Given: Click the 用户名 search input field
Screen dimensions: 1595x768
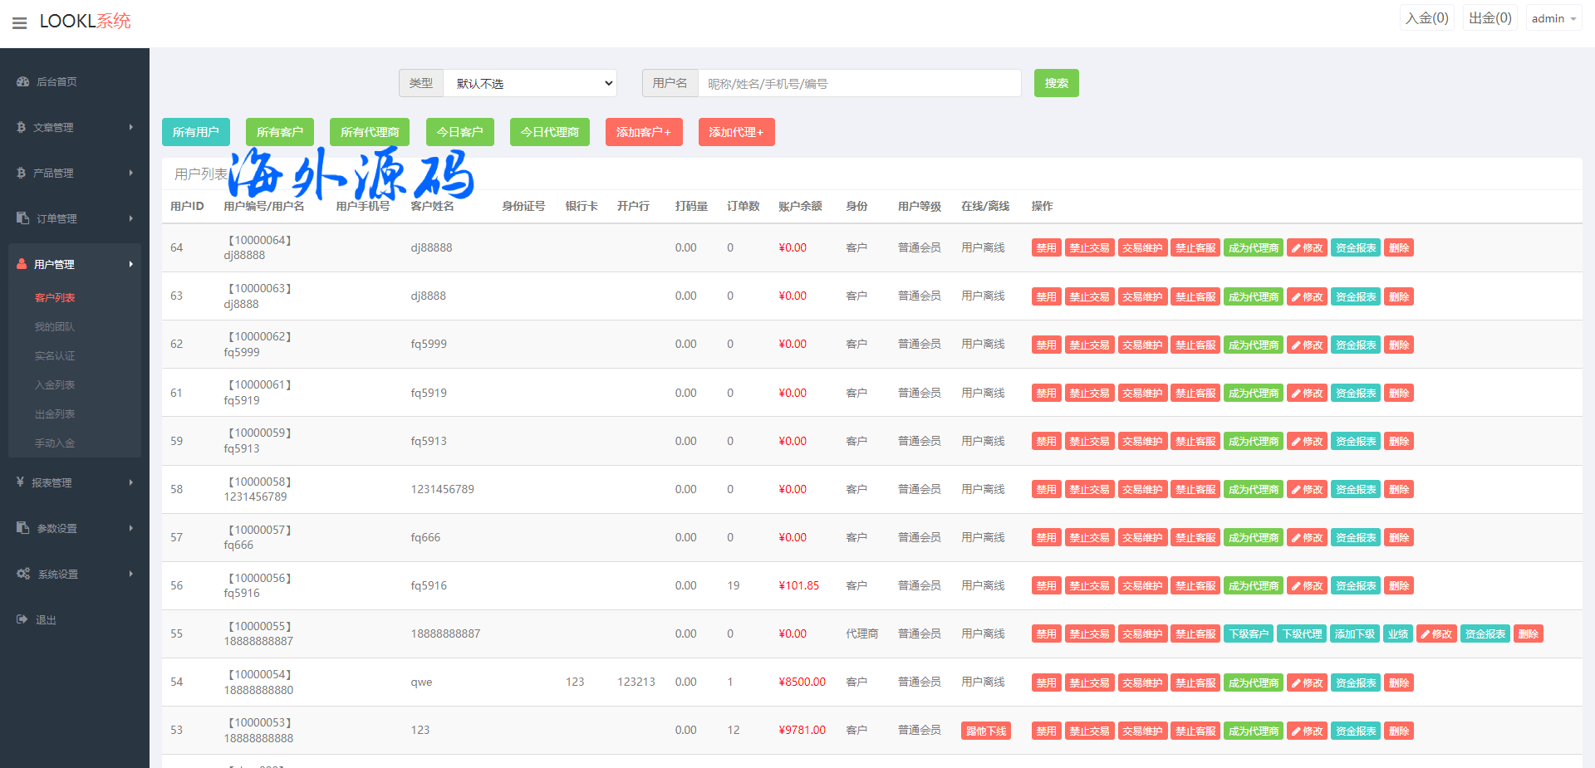Looking at the screenshot, I should pyautogui.click(x=859, y=83).
